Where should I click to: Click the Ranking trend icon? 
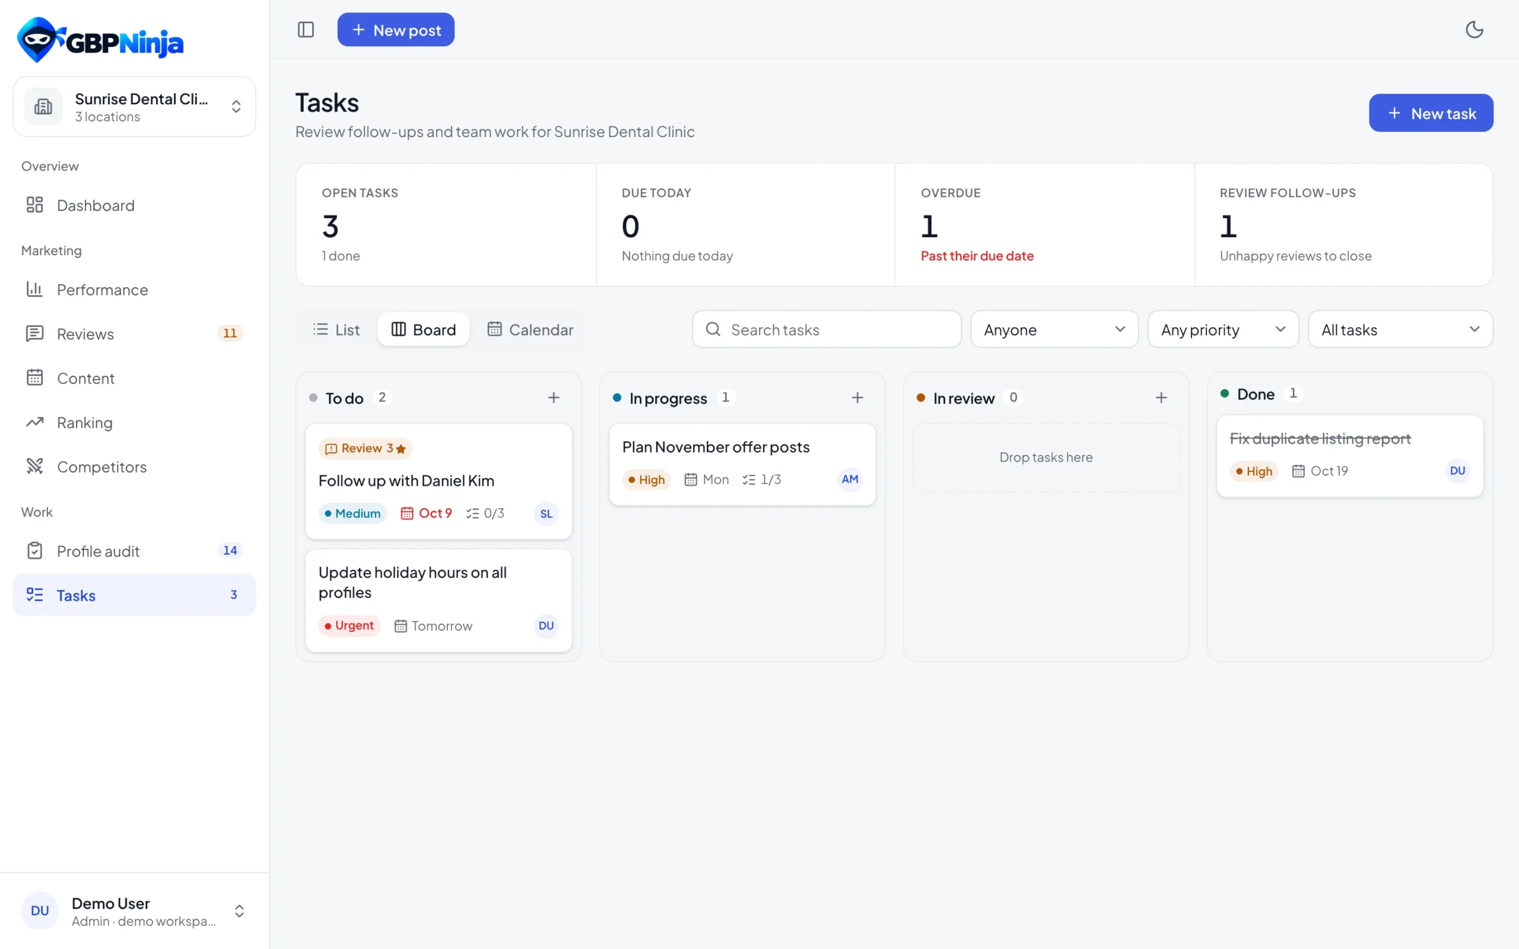point(34,422)
